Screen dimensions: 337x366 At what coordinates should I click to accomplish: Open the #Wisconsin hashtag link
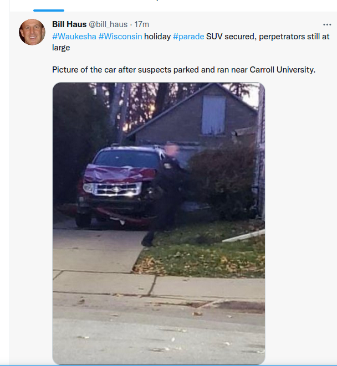(x=120, y=37)
